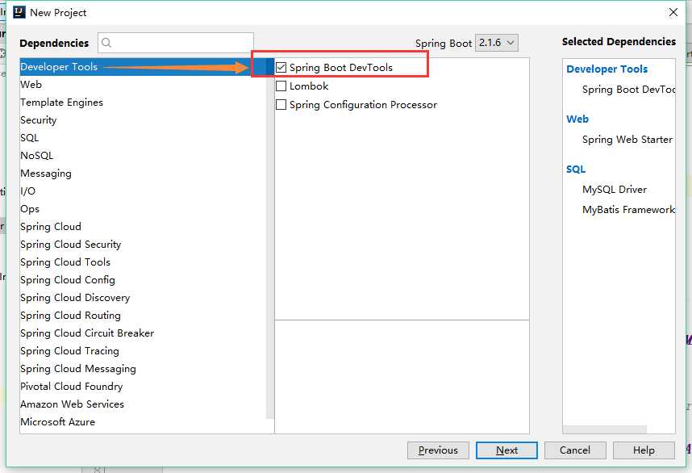692x473 pixels.
Task: Select MyBatis Framework selected dependency
Action: pyautogui.click(x=628, y=209)
